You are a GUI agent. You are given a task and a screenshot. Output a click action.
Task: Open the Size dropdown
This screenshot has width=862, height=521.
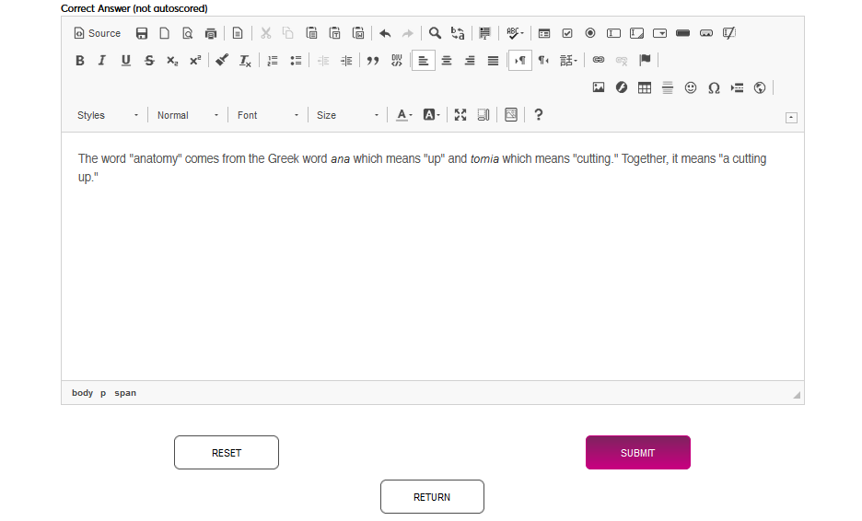click(347, 115)
